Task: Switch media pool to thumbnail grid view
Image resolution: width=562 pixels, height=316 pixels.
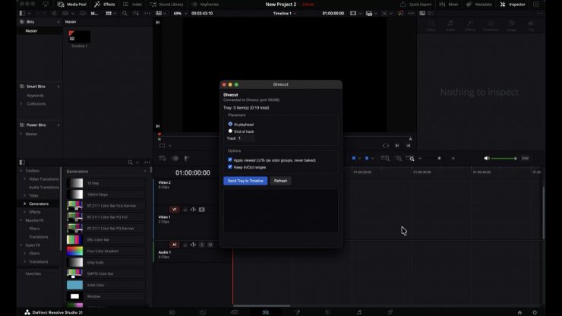Action: [x=109, y=13]
